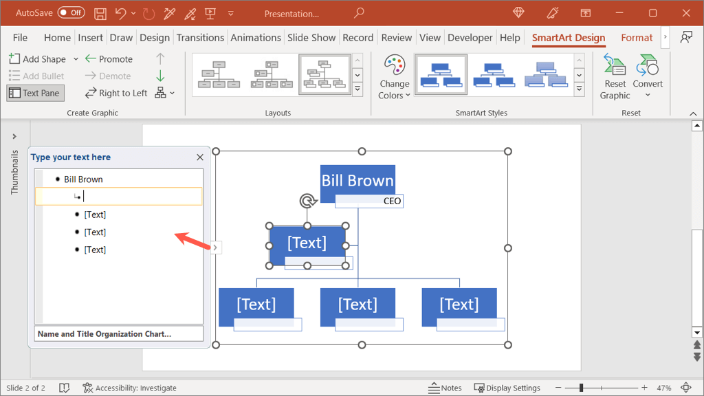
Task: Click Move Down green arrow
Action: (160, 76)
